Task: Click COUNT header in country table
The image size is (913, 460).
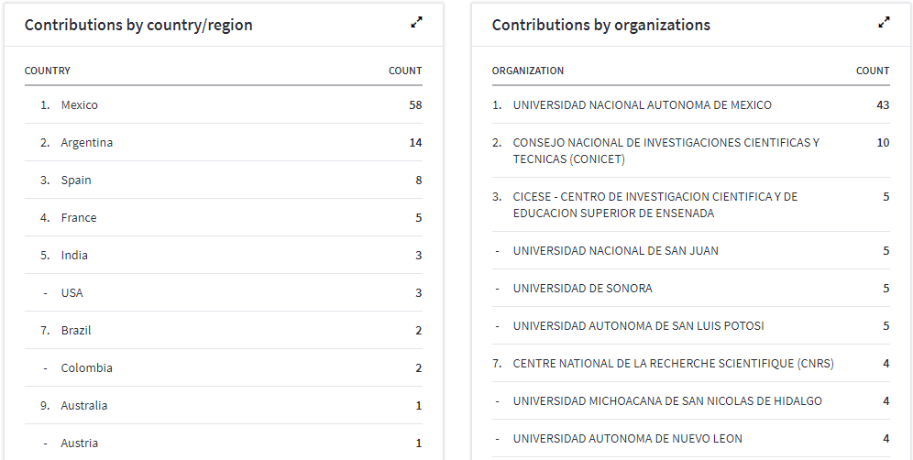Action: [405, 71]
